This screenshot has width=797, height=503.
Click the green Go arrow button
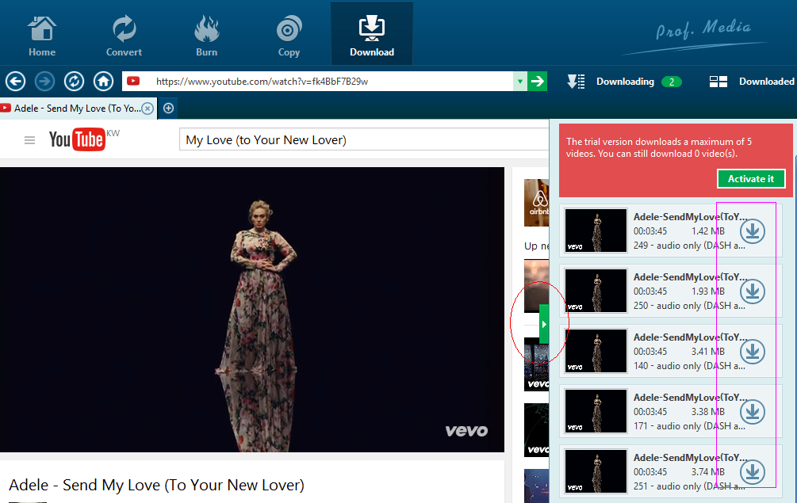tap(537, 82)
